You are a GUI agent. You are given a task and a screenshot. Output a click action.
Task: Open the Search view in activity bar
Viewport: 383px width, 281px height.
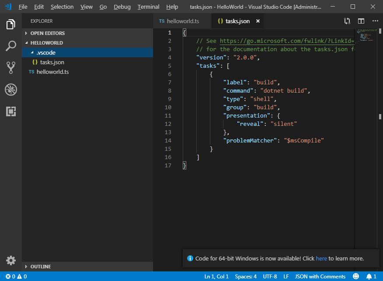click(11, 46)
